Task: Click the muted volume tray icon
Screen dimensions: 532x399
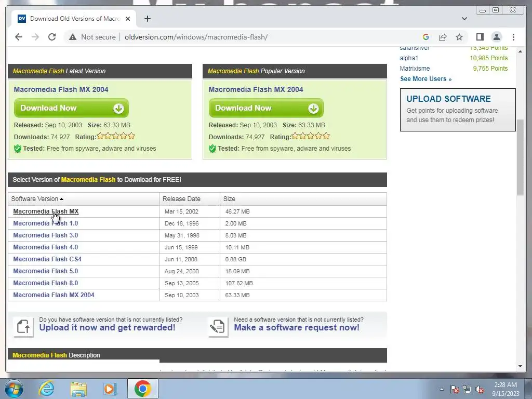Action: (x=480, y=390)
